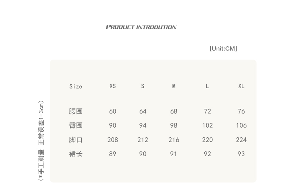Click waist value 60 for XS
292x194 pixels.
click(113, 111)
